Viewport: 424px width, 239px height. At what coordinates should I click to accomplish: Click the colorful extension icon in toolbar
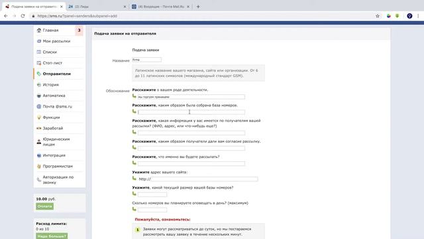pyautogui.click(x=389, y=16)
